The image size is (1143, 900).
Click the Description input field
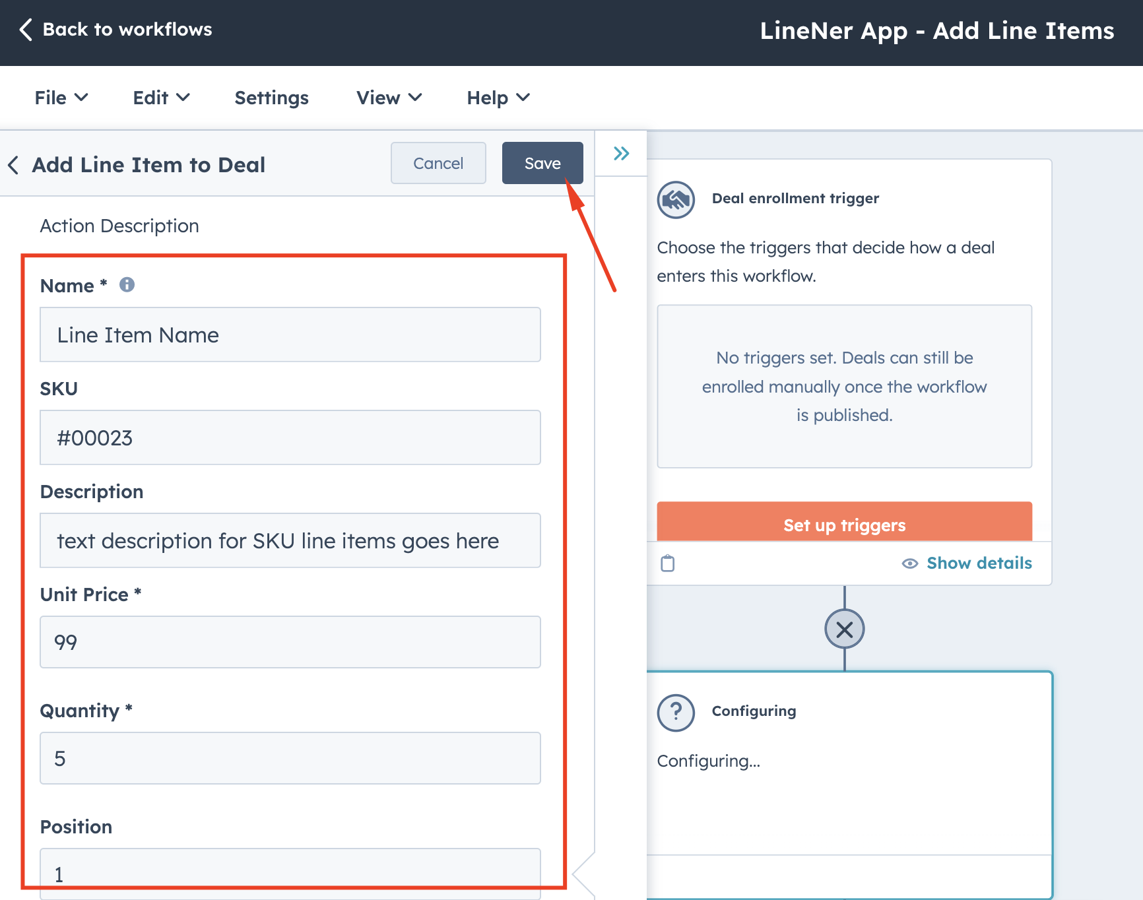pyautogui.click(x=290, y=540)
